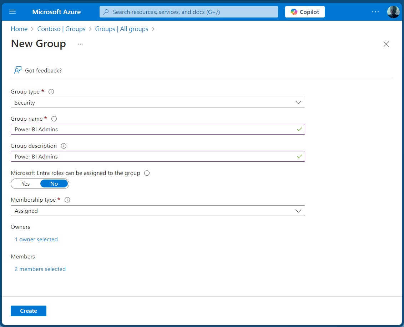Image resolution: width=404 pixels, height=327 pixels.
Task: Click info icon beside Entra roles label
Action: [x=147, y=173]
